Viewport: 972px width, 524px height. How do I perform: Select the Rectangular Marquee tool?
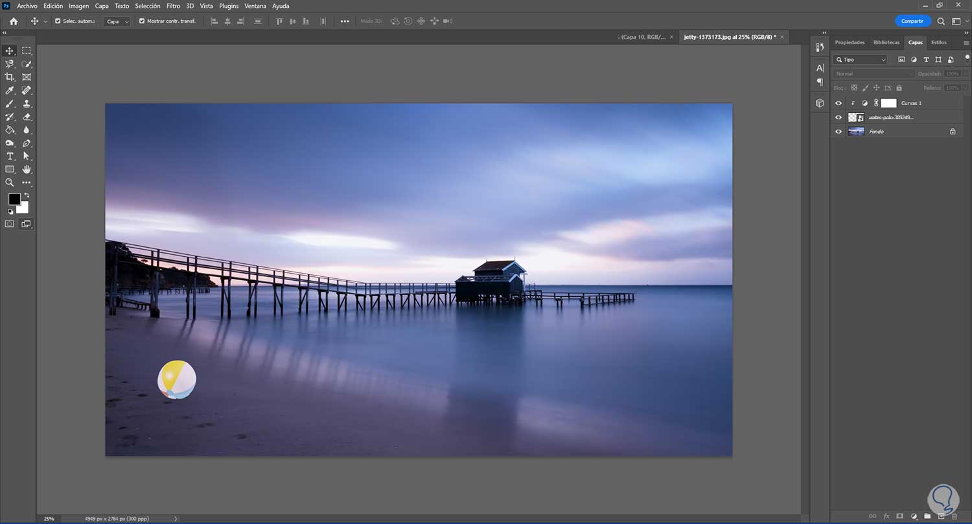point(27,51)
